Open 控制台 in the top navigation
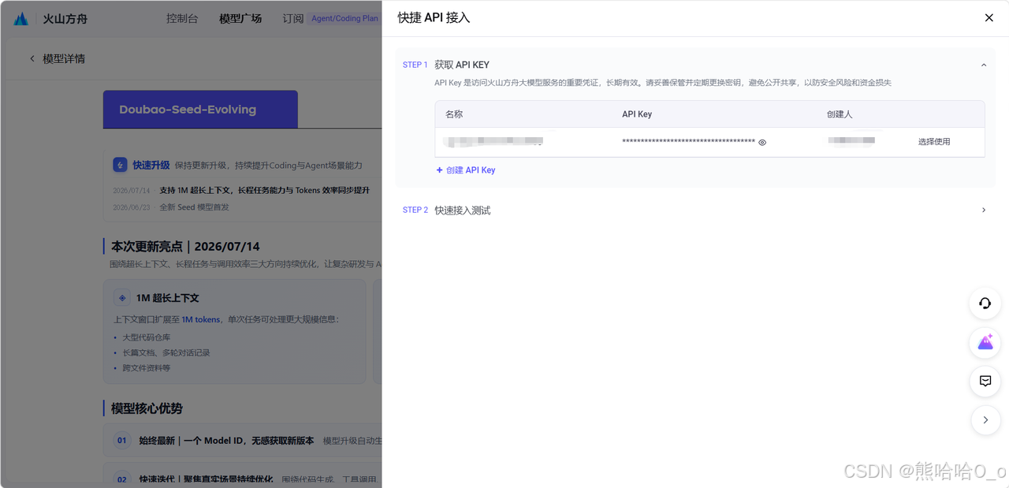Image resolution: width=1009 pixels, height=488 pixels. (x=182, y=18)
